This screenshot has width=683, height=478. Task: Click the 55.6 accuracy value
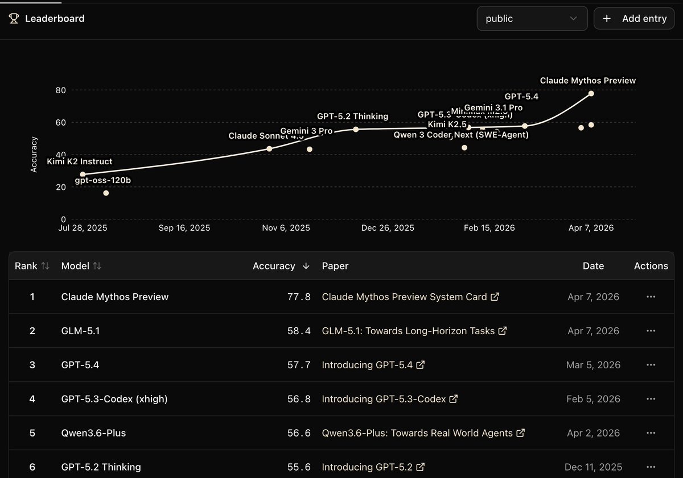click(299, 467)
